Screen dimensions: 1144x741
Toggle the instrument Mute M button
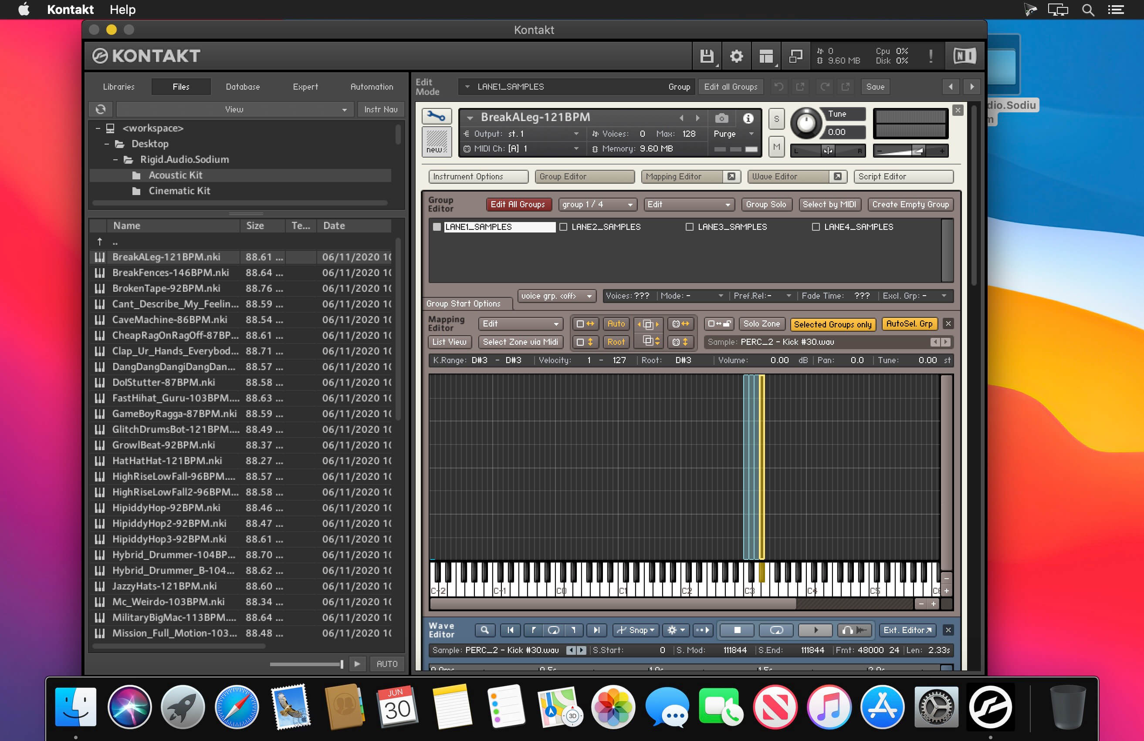pyautogui.click(x=776, y=146)
